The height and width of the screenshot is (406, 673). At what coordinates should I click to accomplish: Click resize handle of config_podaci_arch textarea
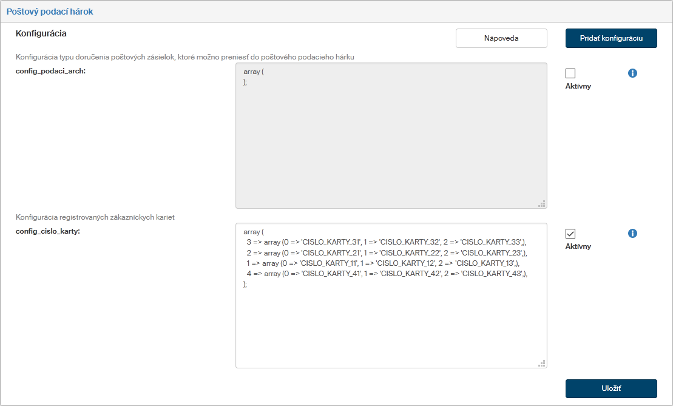pyautogui.click(x=541, y=204)
